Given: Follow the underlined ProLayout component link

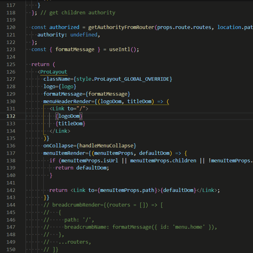Looking at the screenshot, I should click(53, 72).
